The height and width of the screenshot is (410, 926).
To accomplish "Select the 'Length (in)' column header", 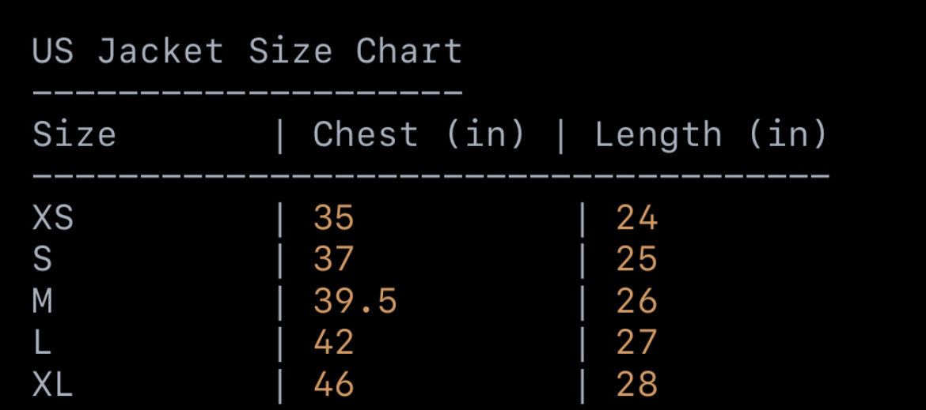I will (711, 135).
